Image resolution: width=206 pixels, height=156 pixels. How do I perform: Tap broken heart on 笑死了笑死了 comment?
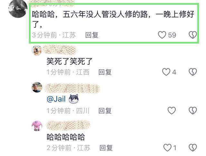193,72
